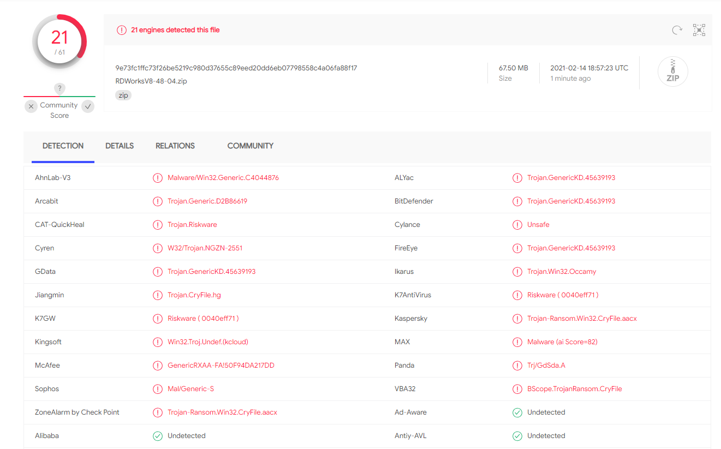721x449 pixels.
Task: Click the warning icon in the Kingsoft row
Action: pos(158,342)
